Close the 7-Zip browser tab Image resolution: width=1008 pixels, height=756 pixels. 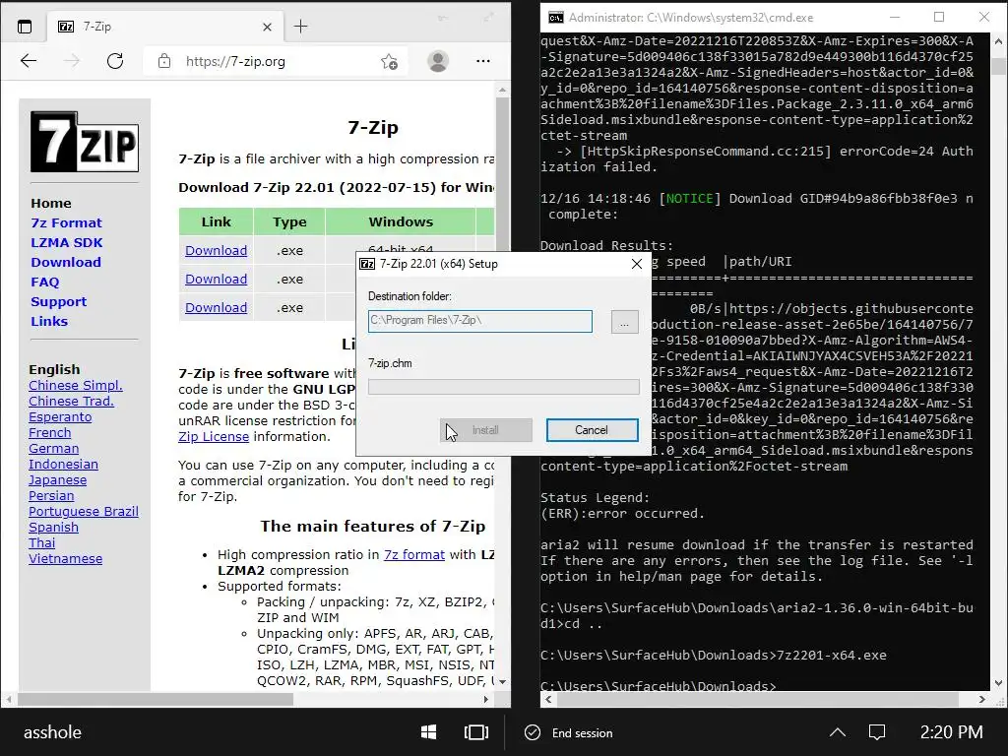click(268, 27)
